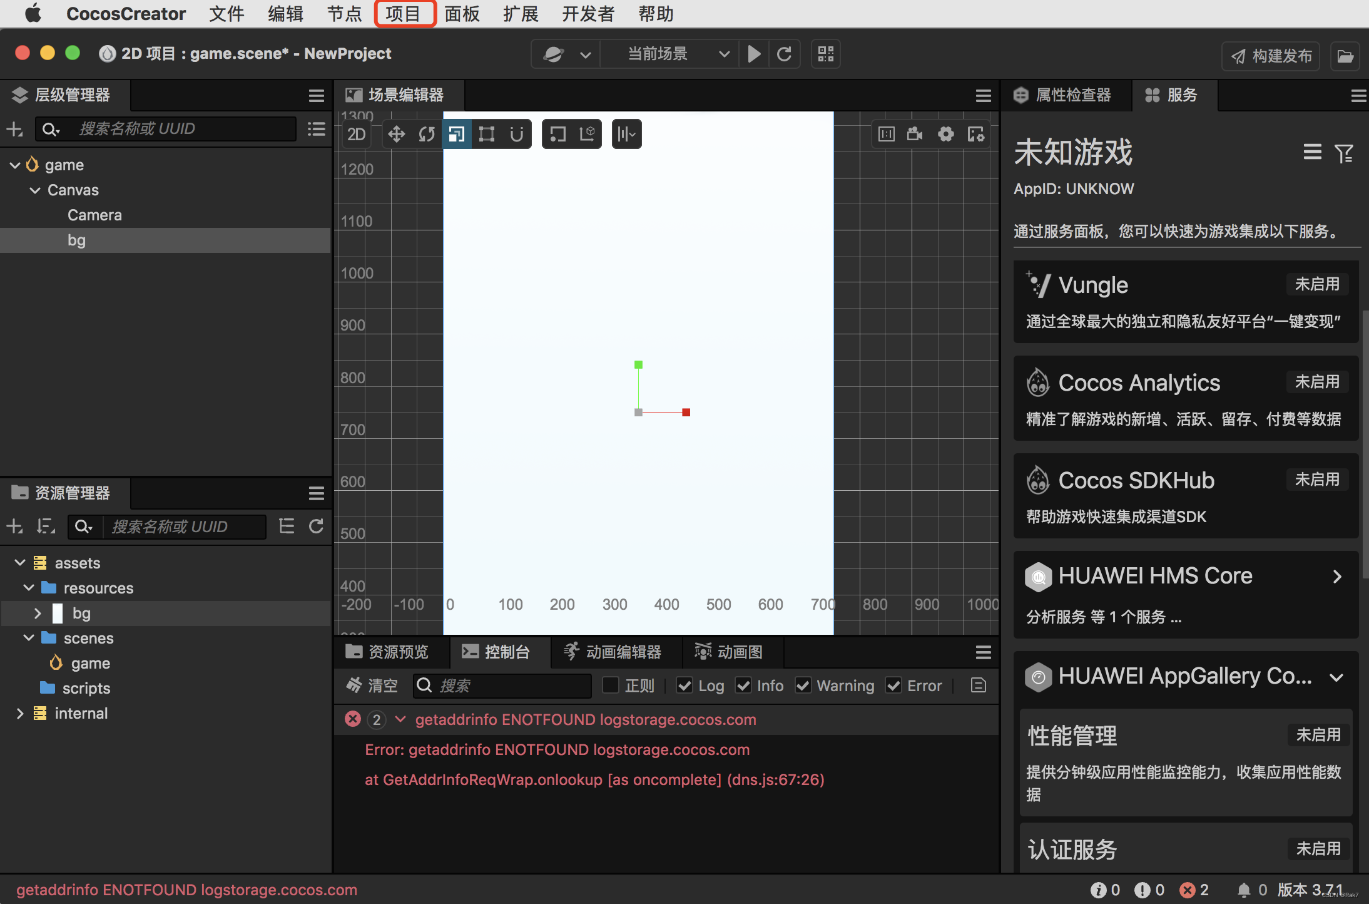
Task: Open the 项目 menu
Action: click(404, 13)
